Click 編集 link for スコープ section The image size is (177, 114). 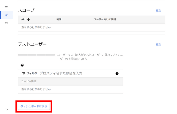pyautogui.click(x=158, y=11)
